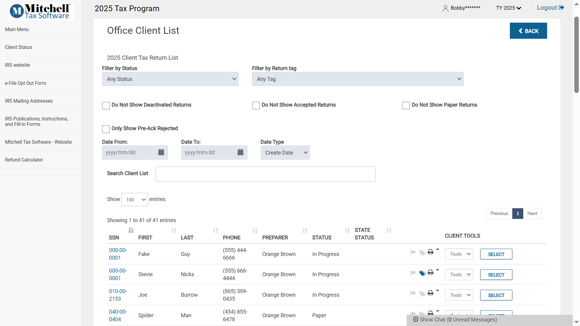Click the blue tag icon in Stevie Nicks row
580x326 pixels.
click(x=422, y=273)
